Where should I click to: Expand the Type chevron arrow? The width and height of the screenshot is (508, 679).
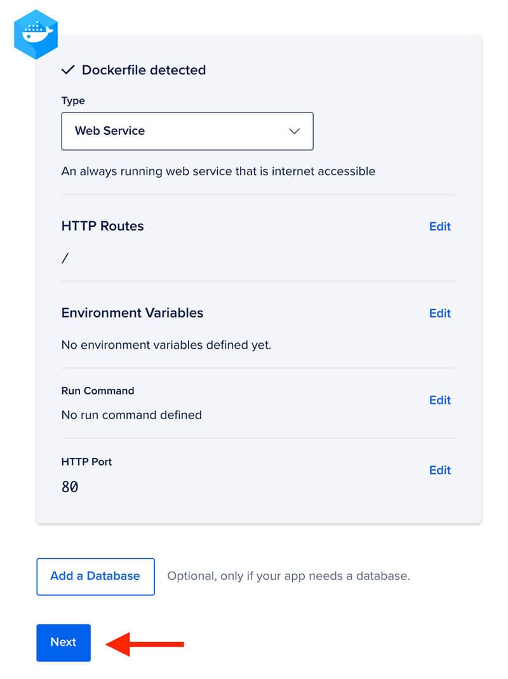click(x=295, y=131)
